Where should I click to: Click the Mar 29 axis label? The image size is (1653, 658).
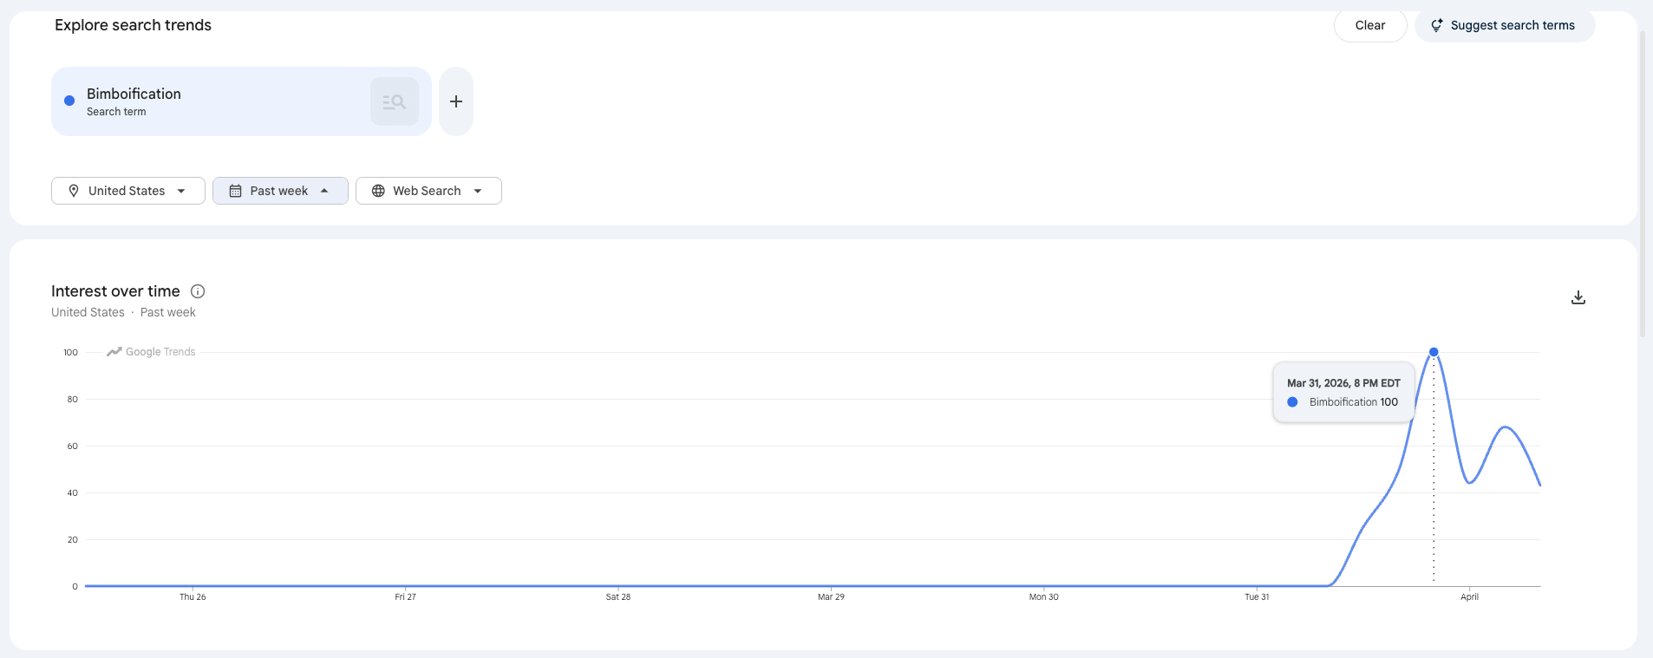click(x=831, y=596)
